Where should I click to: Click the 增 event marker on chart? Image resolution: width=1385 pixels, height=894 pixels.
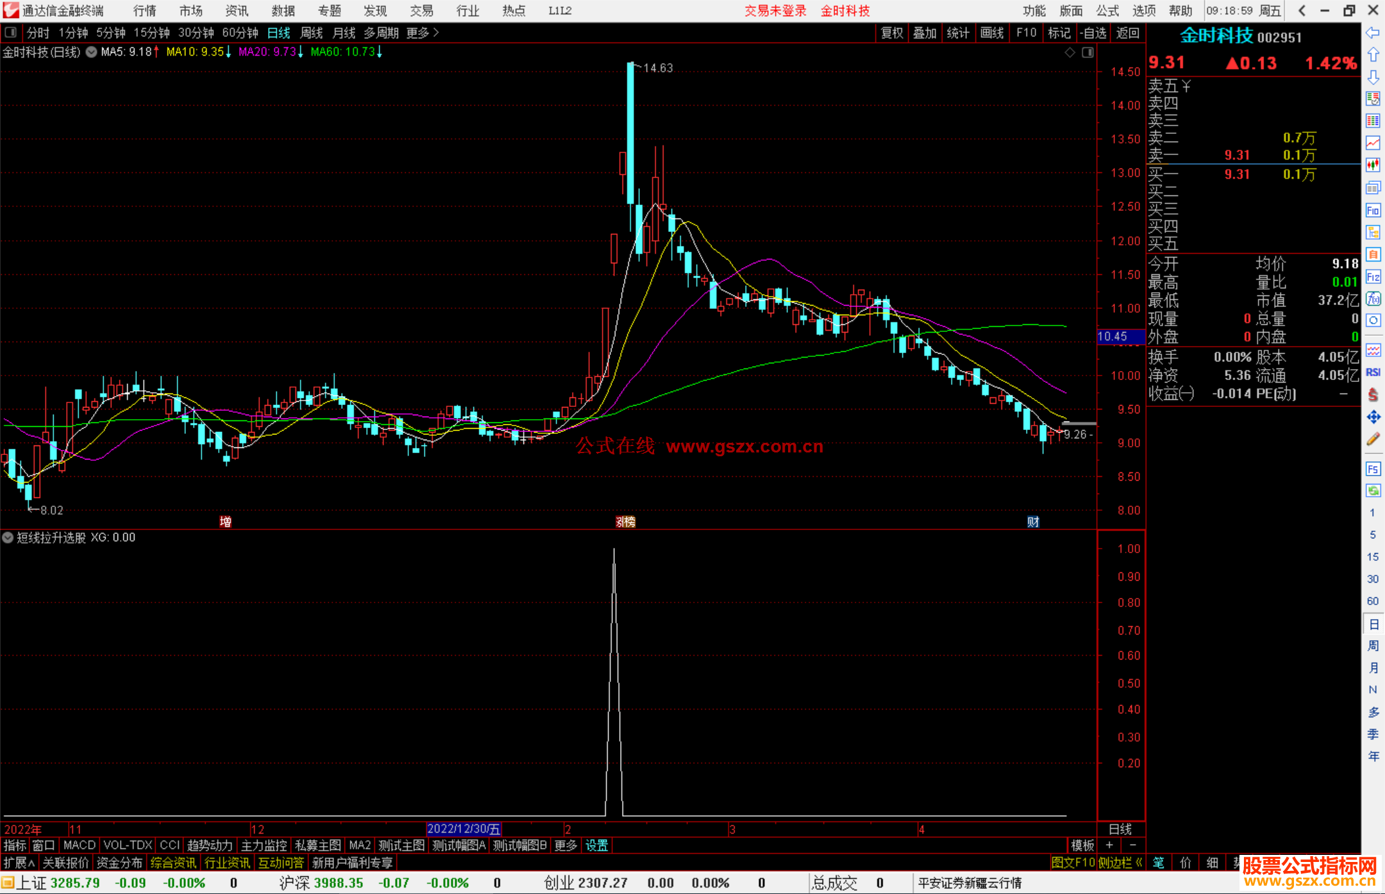pos(226,522)
